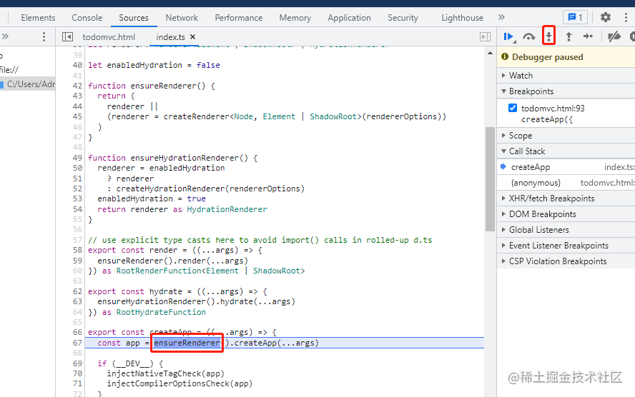This screenshot has height=397, width=635.
Task: Click line number 62 gutter
Action: [x=77, y=291]
